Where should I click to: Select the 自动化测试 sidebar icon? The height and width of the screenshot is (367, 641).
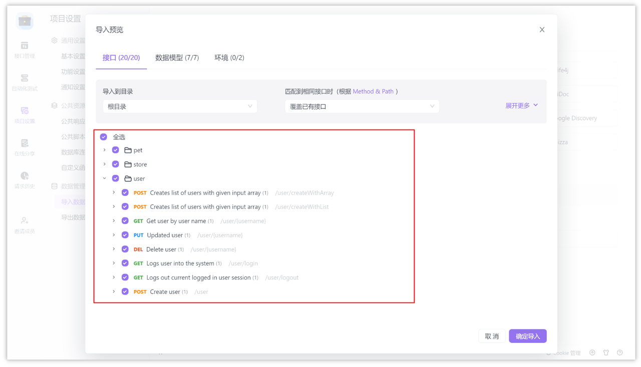[x=24, y=81]
